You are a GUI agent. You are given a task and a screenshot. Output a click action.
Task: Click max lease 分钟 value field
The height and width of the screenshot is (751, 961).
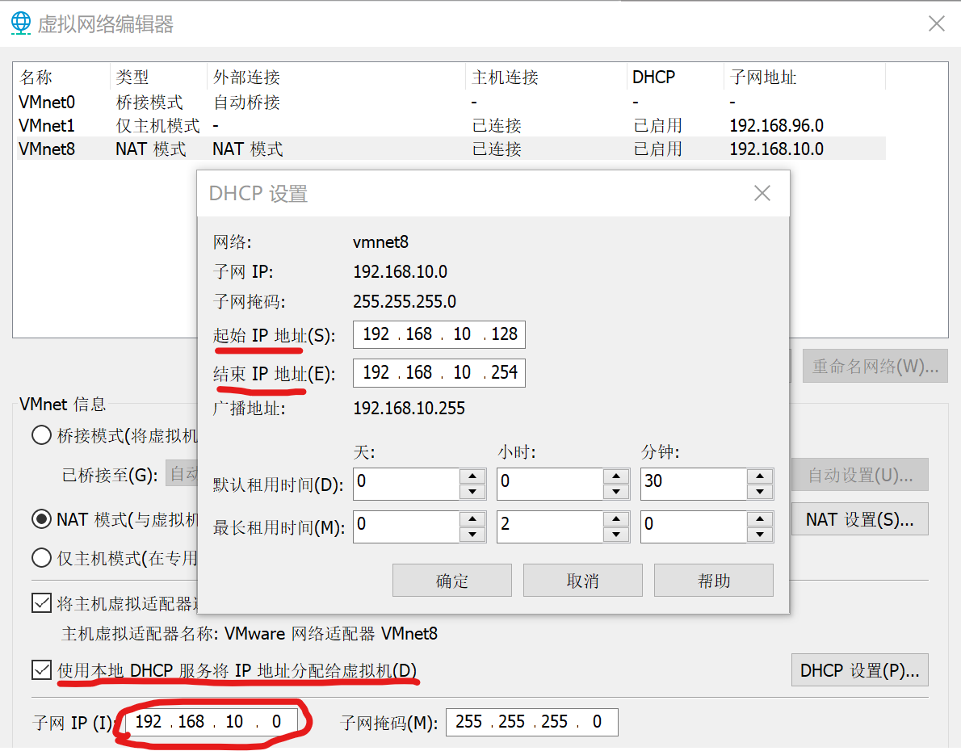[694, 527]
